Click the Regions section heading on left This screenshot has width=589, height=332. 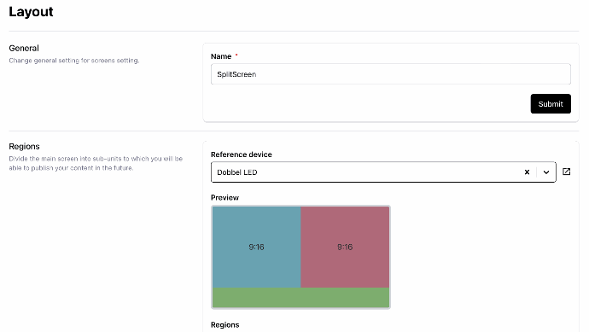(24, 146)
